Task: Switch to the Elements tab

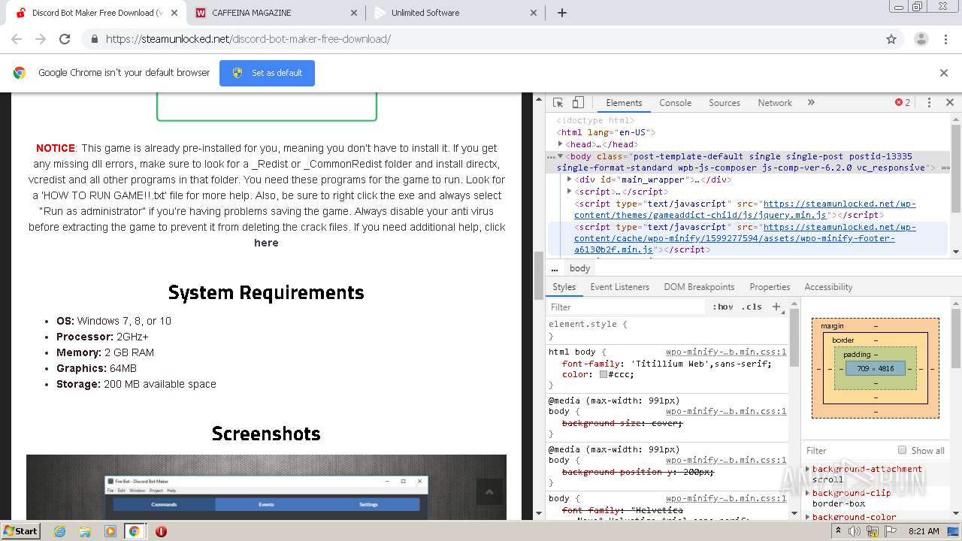Action: [624, 103]
